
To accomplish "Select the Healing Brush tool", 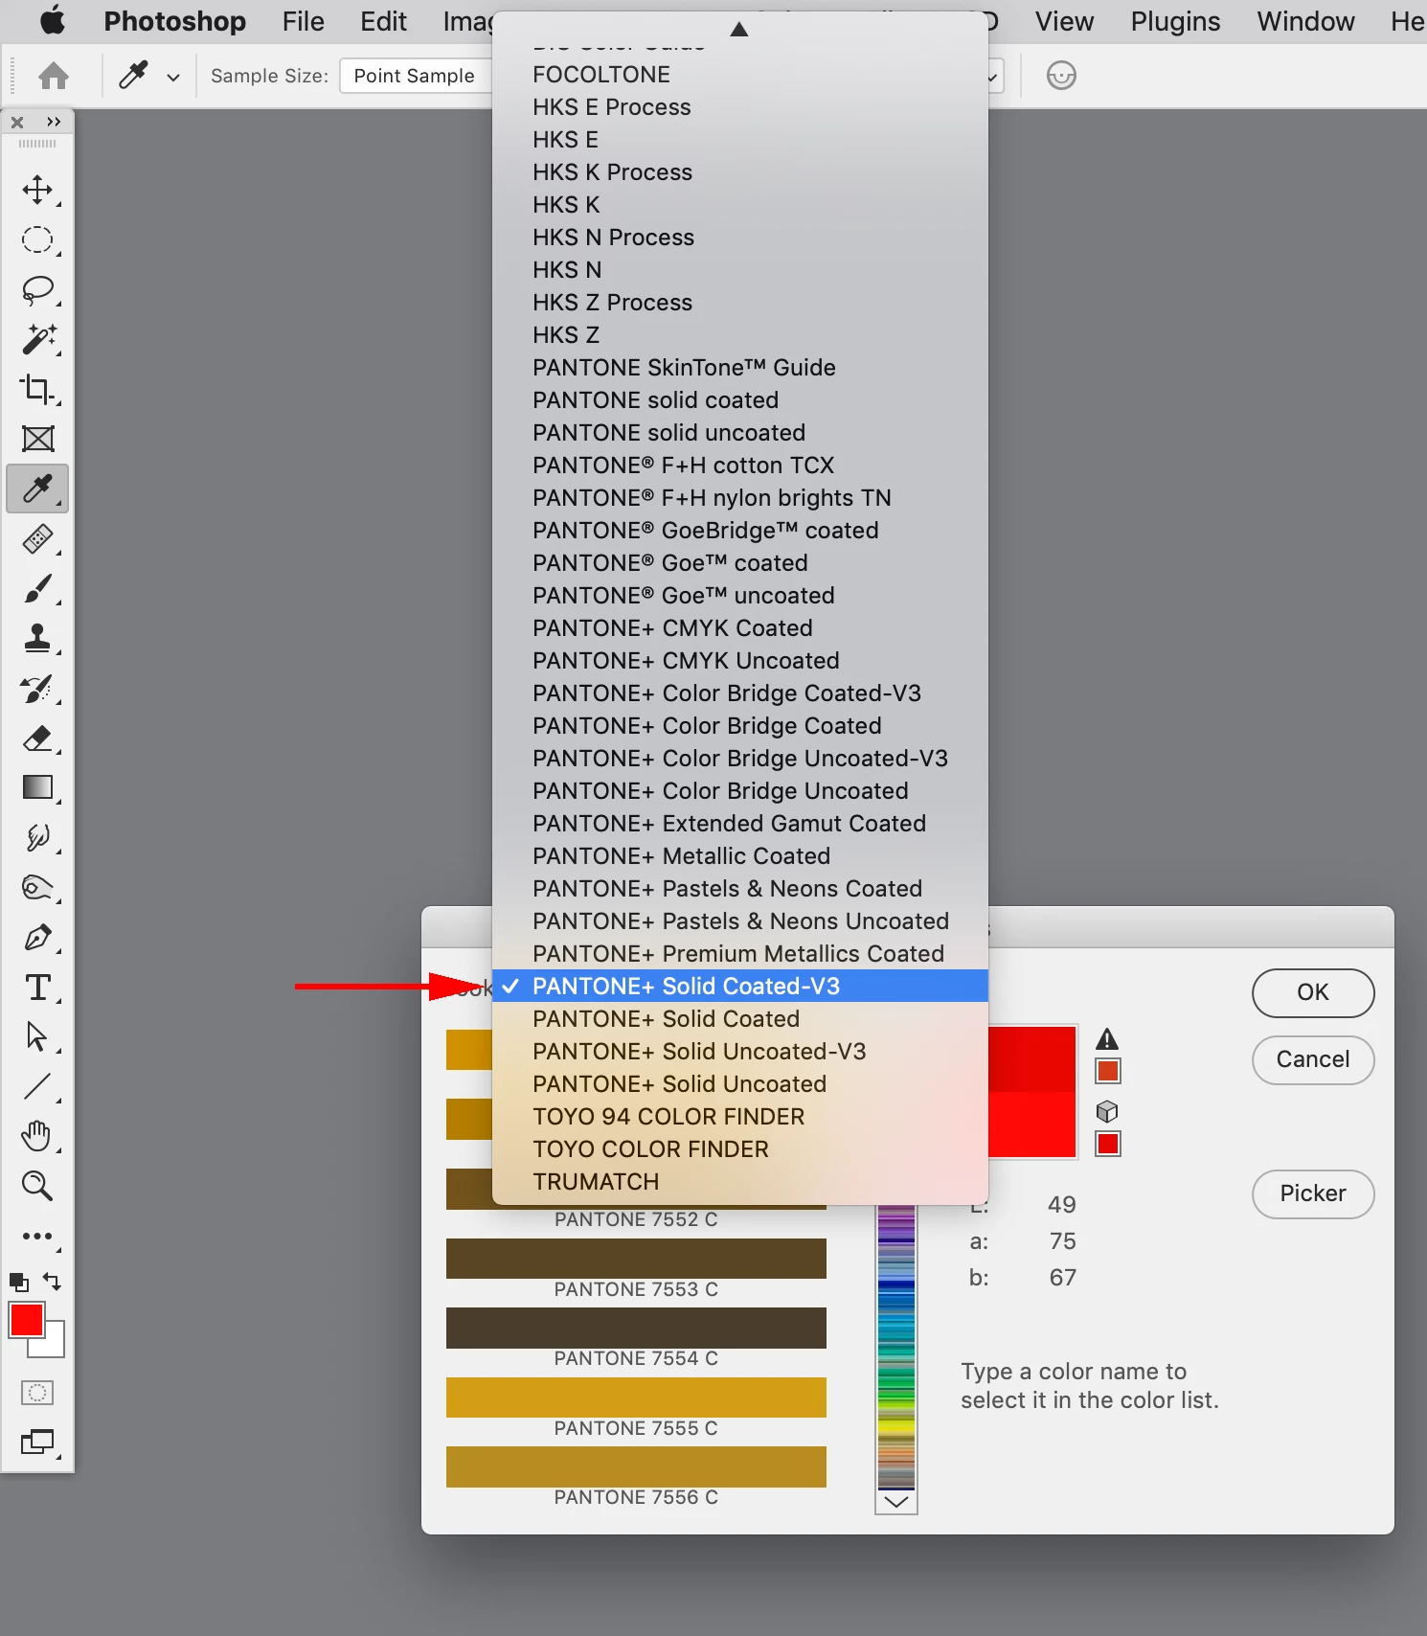I will coord(37,538).
